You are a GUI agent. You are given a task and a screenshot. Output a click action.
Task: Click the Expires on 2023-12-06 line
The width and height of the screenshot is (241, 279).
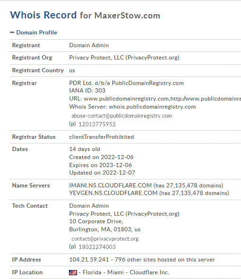(101, 165)
